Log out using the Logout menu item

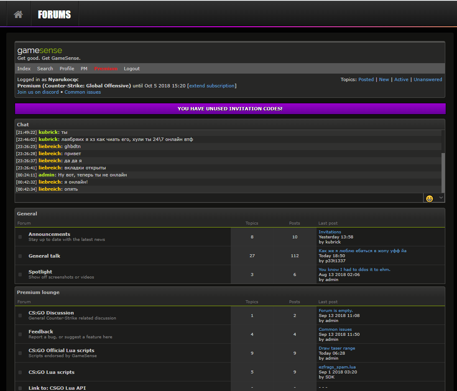[x=132, y=69]
